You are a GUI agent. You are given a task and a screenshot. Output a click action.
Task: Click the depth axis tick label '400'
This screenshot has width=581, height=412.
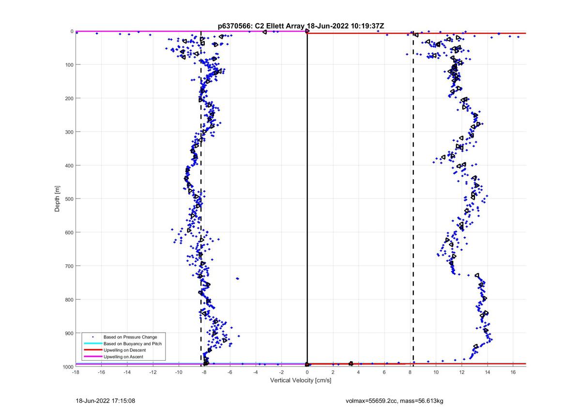[69, 166]
